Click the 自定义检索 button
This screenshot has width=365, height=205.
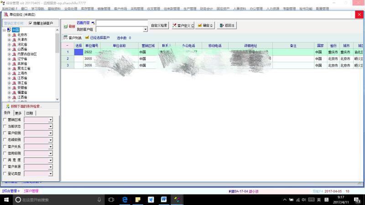[159, 26]
